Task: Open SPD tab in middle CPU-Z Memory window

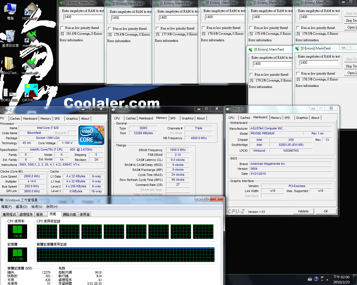Action: pyautogui.click(x=173, y=118)
